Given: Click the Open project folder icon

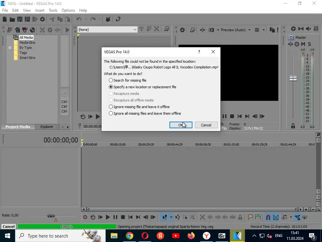Looking at the screenshot, I should coord(12,19).
